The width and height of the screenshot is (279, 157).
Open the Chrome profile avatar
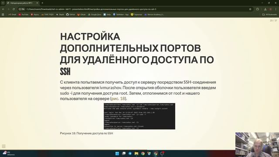click(x=271, y=9)
